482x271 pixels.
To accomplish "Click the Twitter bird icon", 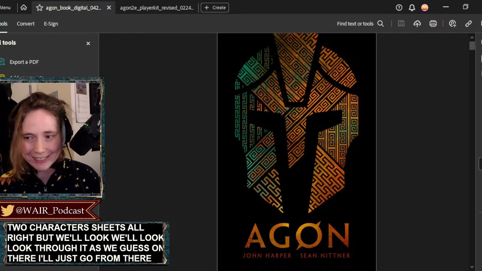I will pyautogui.click(x=7, y=210).
